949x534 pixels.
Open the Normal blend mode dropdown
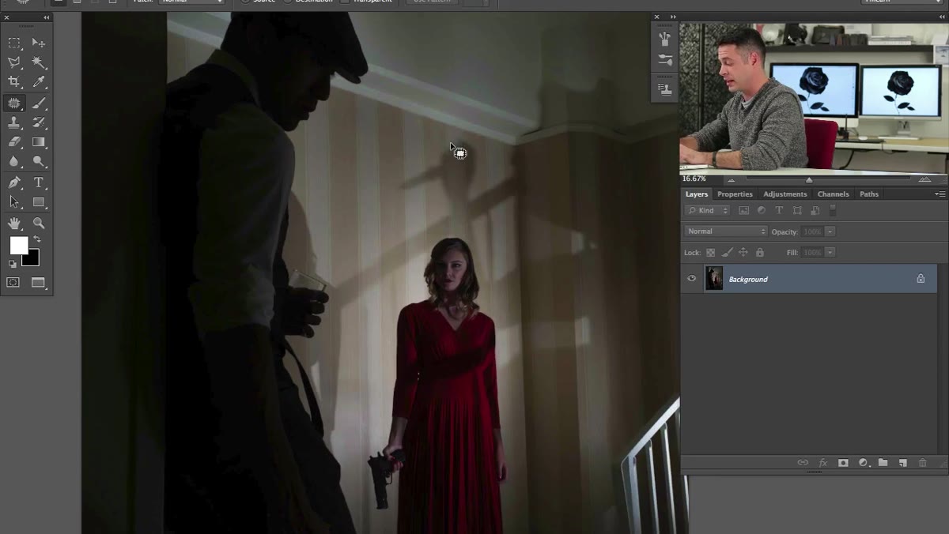point(726,231)
